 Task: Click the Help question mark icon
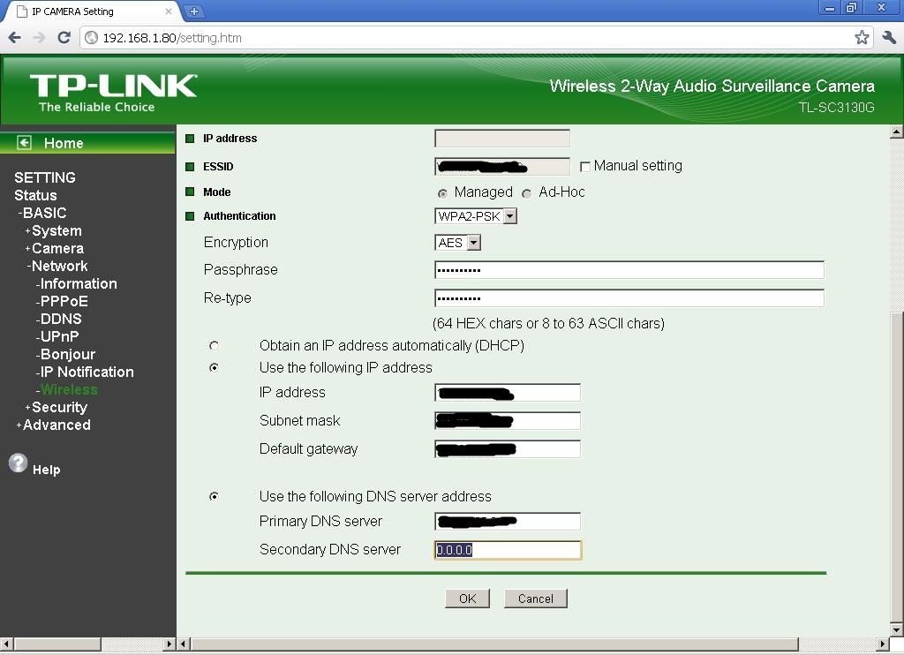pyautogui.click(x=18, y=463)
